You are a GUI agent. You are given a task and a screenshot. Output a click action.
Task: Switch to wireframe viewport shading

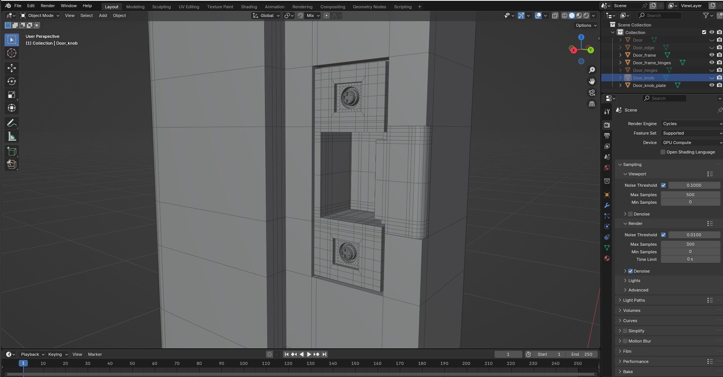565,16
